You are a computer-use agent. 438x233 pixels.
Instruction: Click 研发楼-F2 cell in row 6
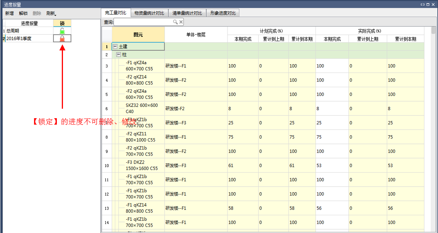[196, 108]
